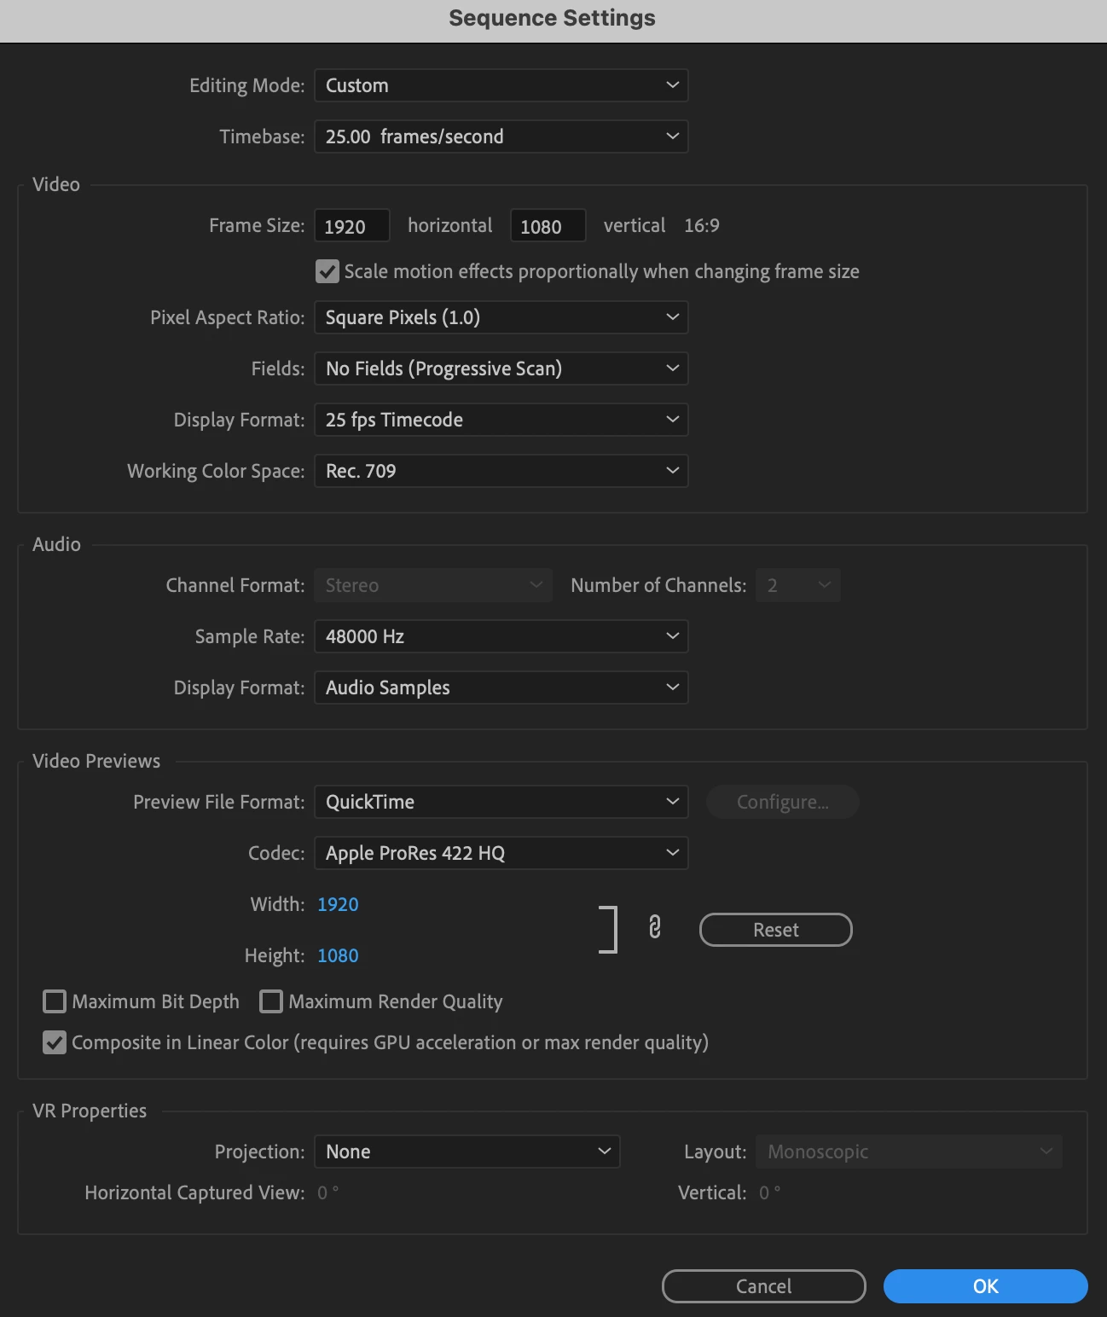Click the VR Vertical value 0 °
The height and width of the screenshot is (1317, 1107).
pyautogui.click(x=770, y=1192)
